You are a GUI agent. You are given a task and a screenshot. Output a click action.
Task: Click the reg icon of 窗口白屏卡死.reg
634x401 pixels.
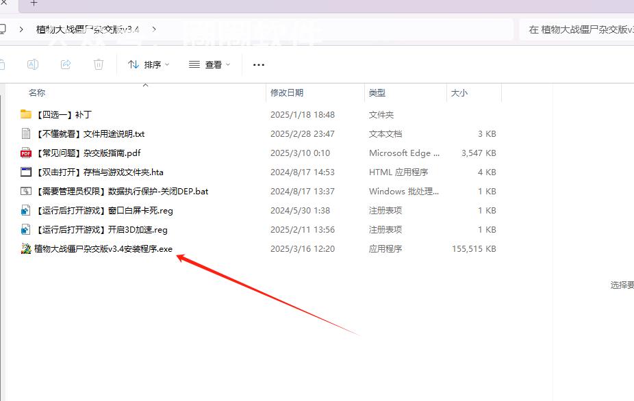point(26,210)
